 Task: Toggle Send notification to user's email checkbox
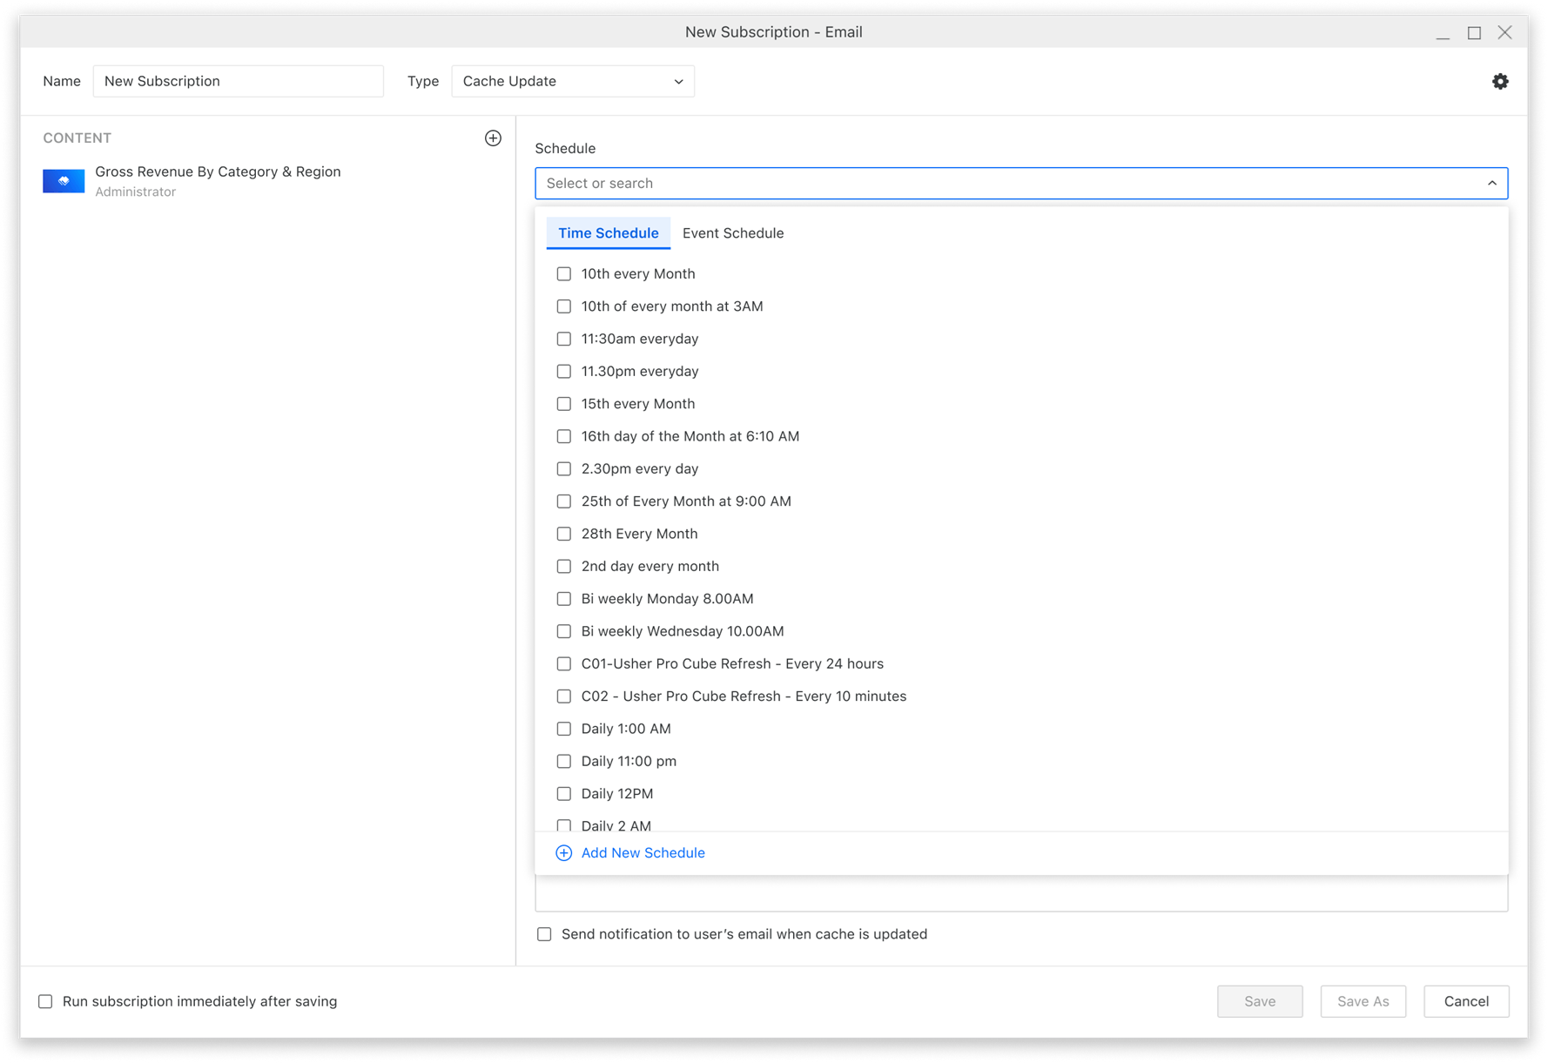click(544, 934)
